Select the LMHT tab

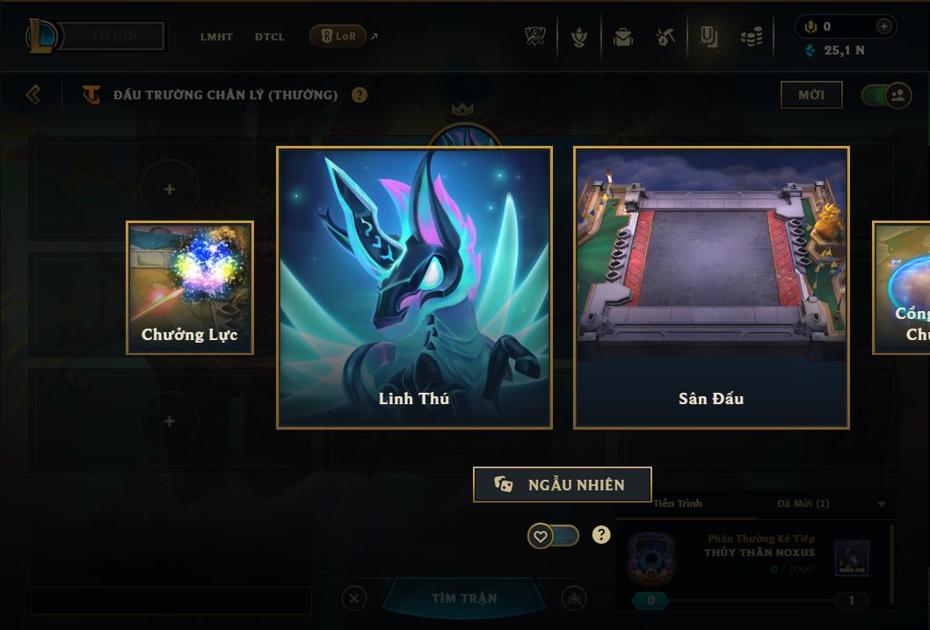tap(216, 37)
